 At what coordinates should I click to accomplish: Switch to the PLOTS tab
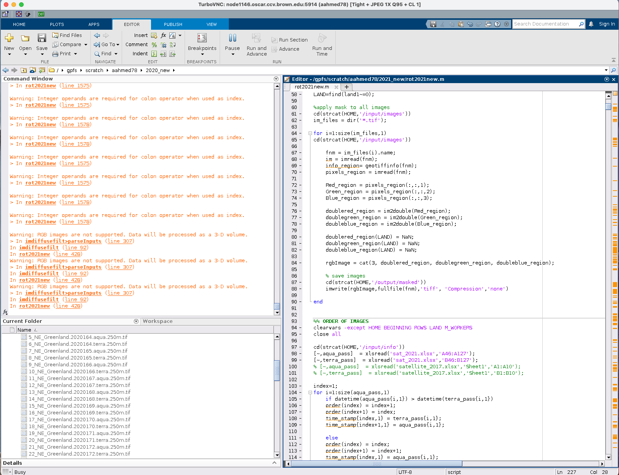pyautogui.click(x=57, y=24)
